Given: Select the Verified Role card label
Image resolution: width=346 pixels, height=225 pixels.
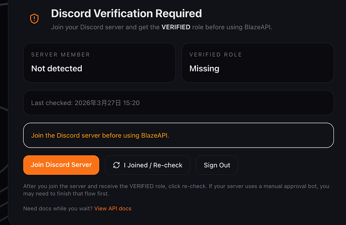Looking at the screenshot, I should pyautogui.click(x=215, y=54).
